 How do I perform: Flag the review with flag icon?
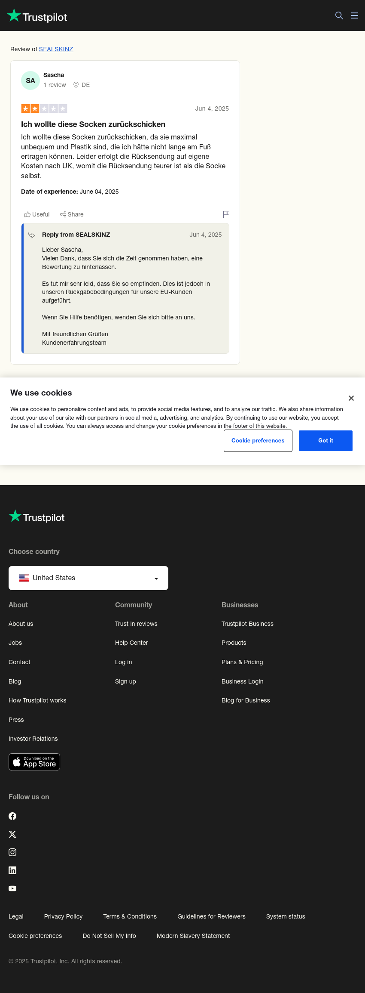tap(226, 214)
